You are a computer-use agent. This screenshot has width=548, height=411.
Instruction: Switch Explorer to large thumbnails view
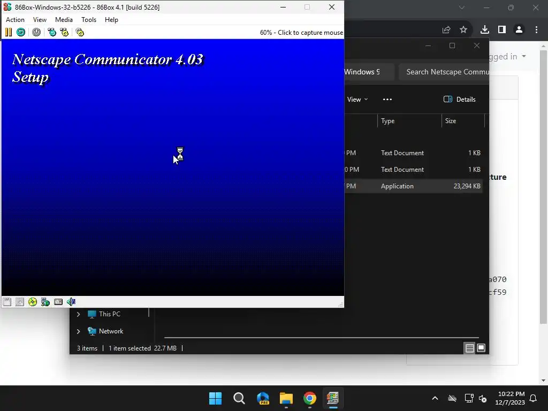pos(481,348)
